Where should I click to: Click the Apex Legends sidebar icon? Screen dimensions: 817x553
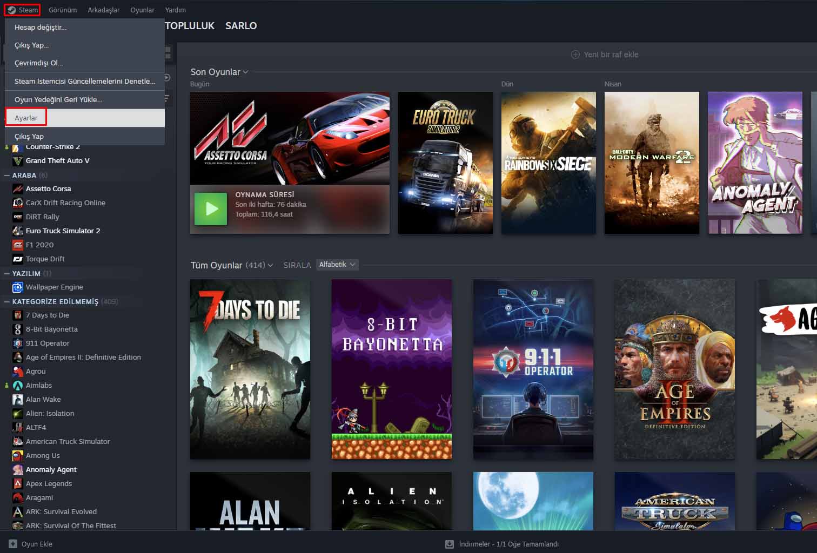(17, 483)
